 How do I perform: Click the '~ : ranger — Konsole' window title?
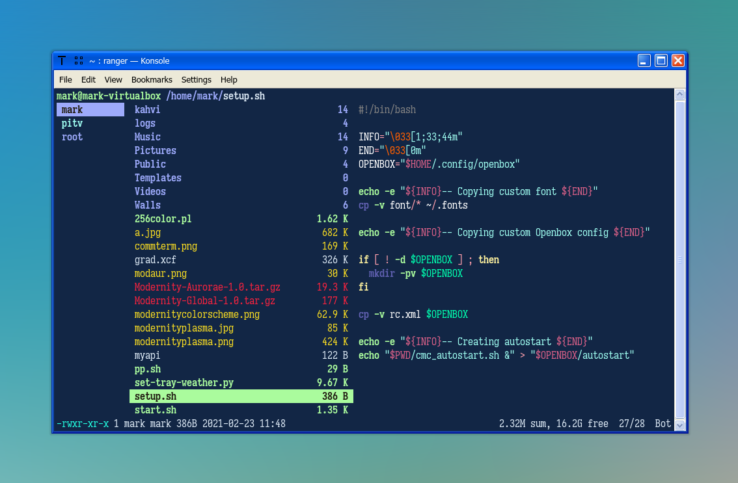pos(130,60)
